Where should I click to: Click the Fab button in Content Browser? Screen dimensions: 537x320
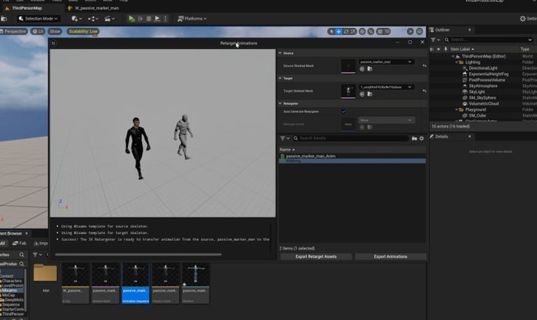point(20,243)
